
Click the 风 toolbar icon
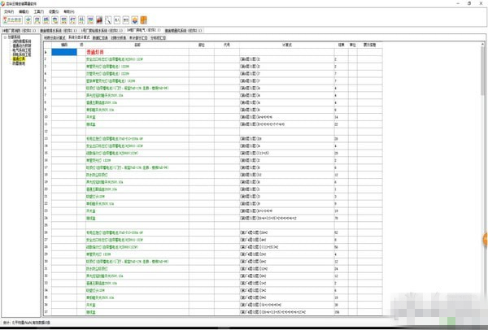(x=37, y=20)
